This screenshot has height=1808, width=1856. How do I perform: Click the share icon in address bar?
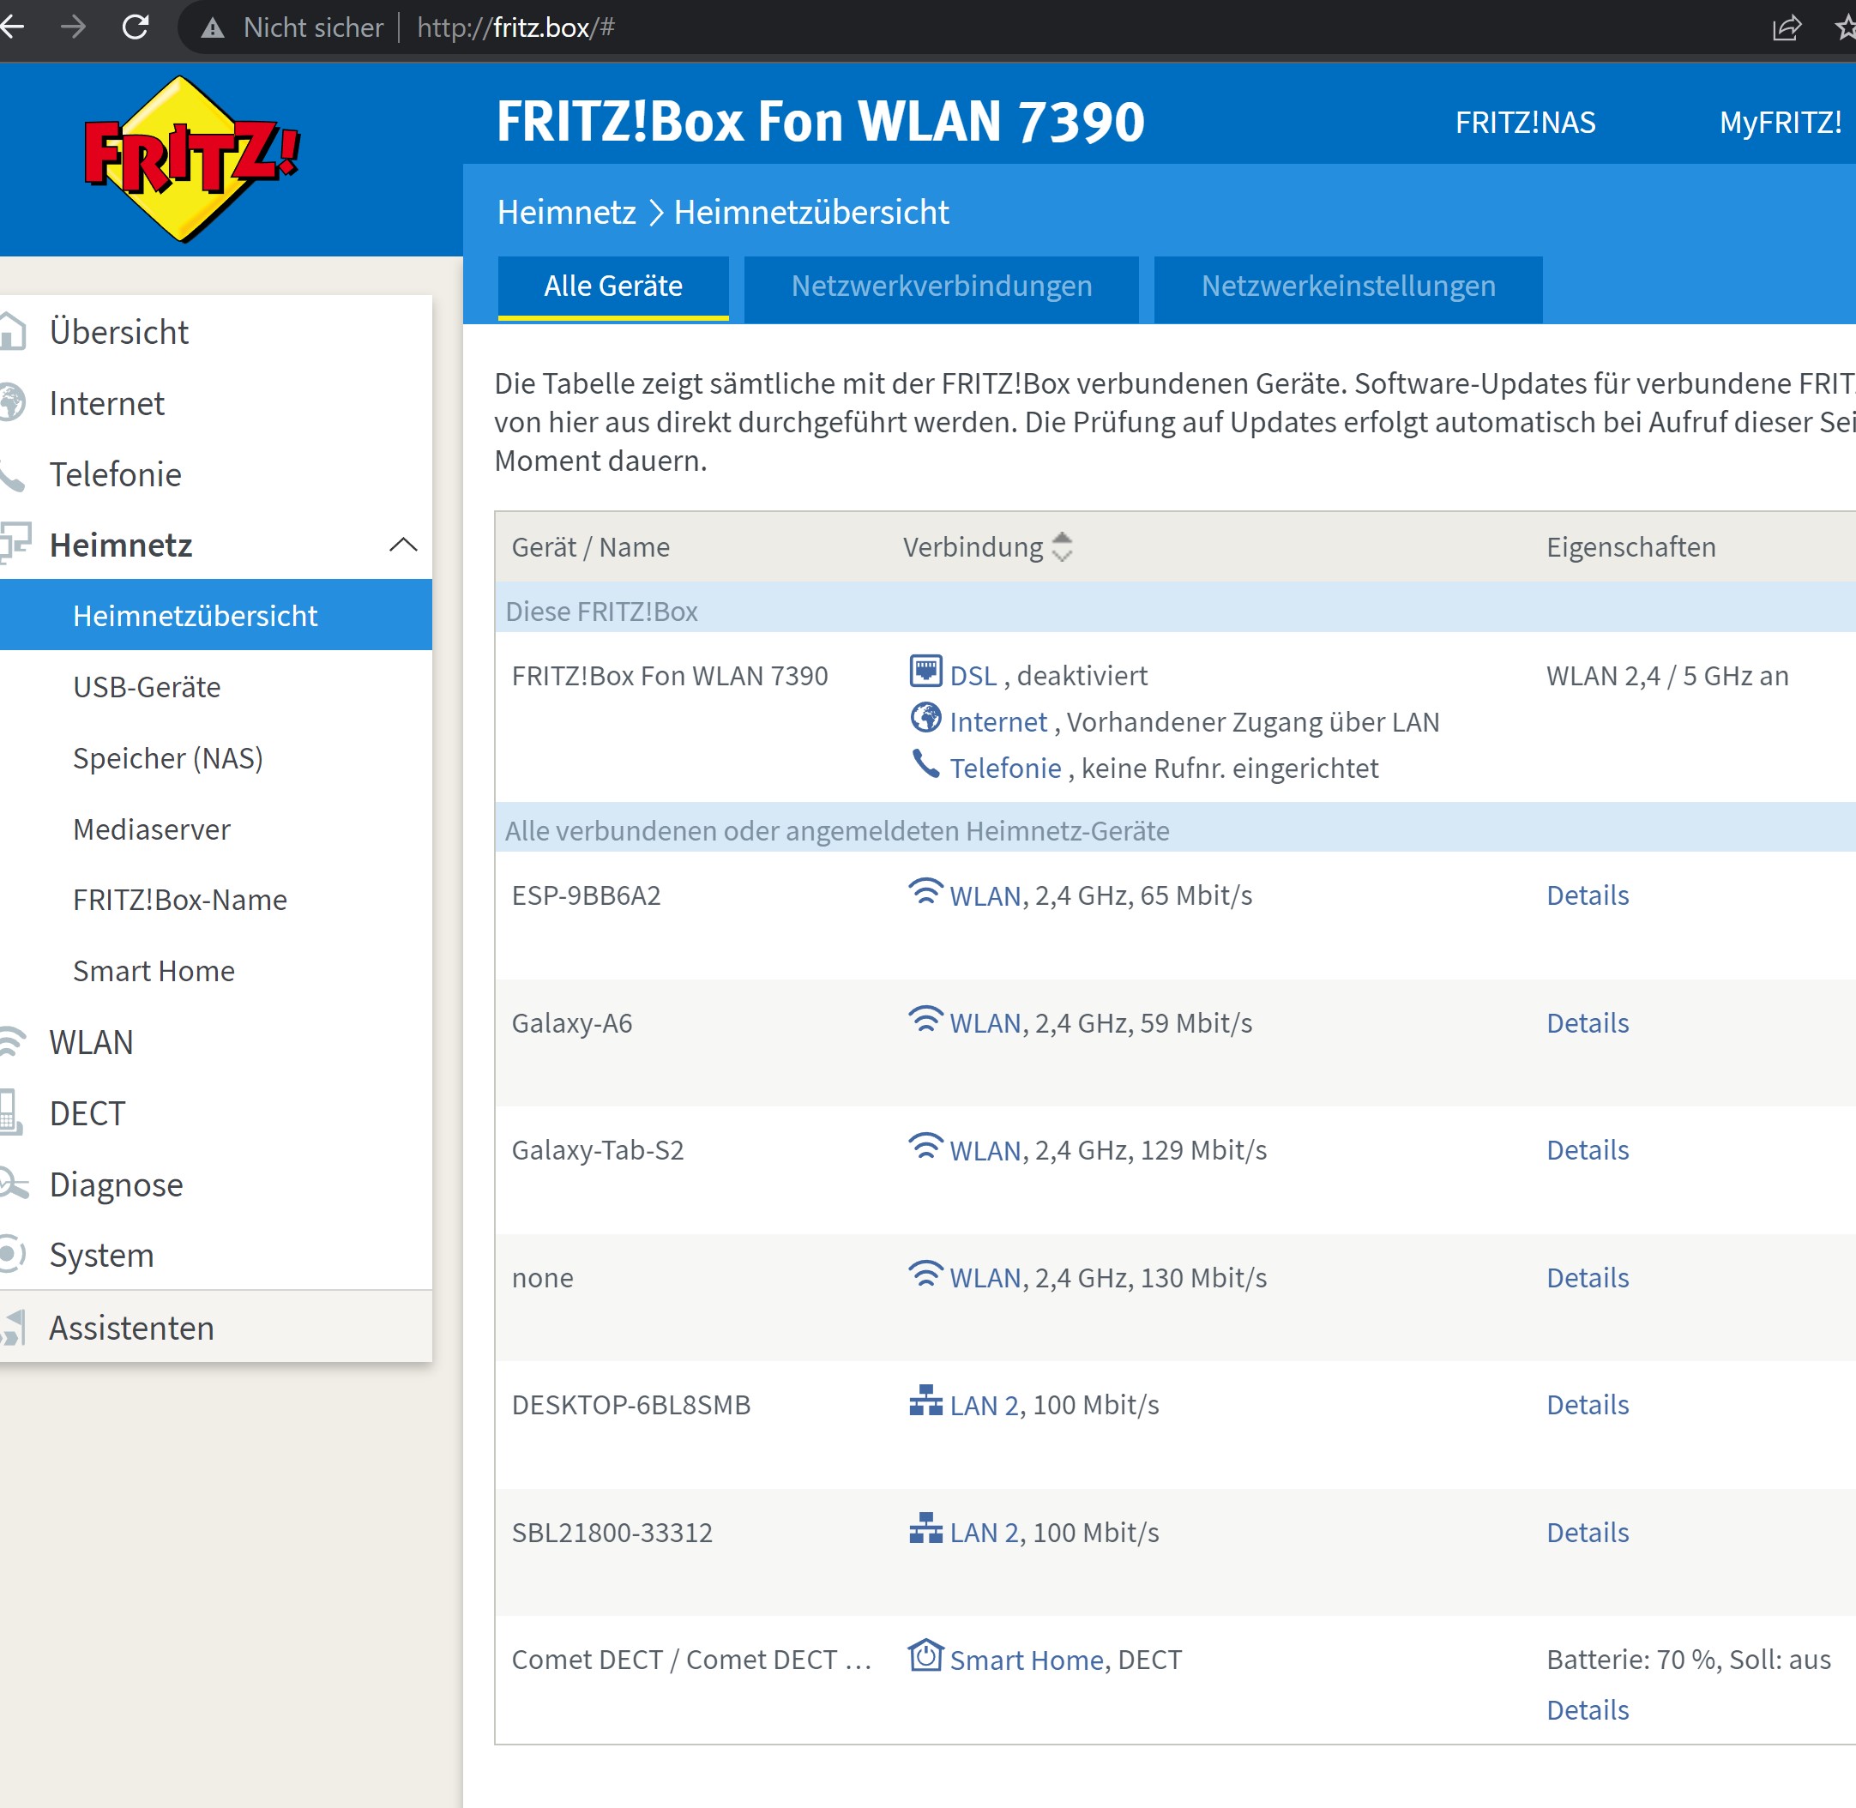tap(1786, 27)
